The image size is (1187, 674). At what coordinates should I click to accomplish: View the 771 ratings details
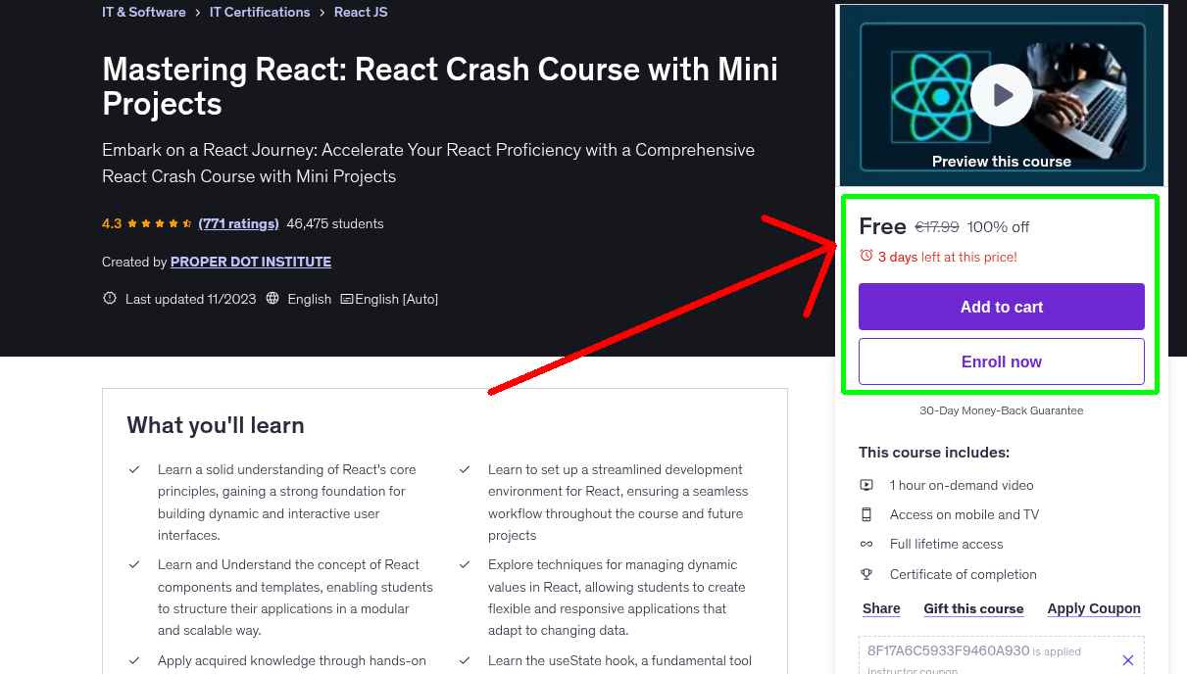238,222
